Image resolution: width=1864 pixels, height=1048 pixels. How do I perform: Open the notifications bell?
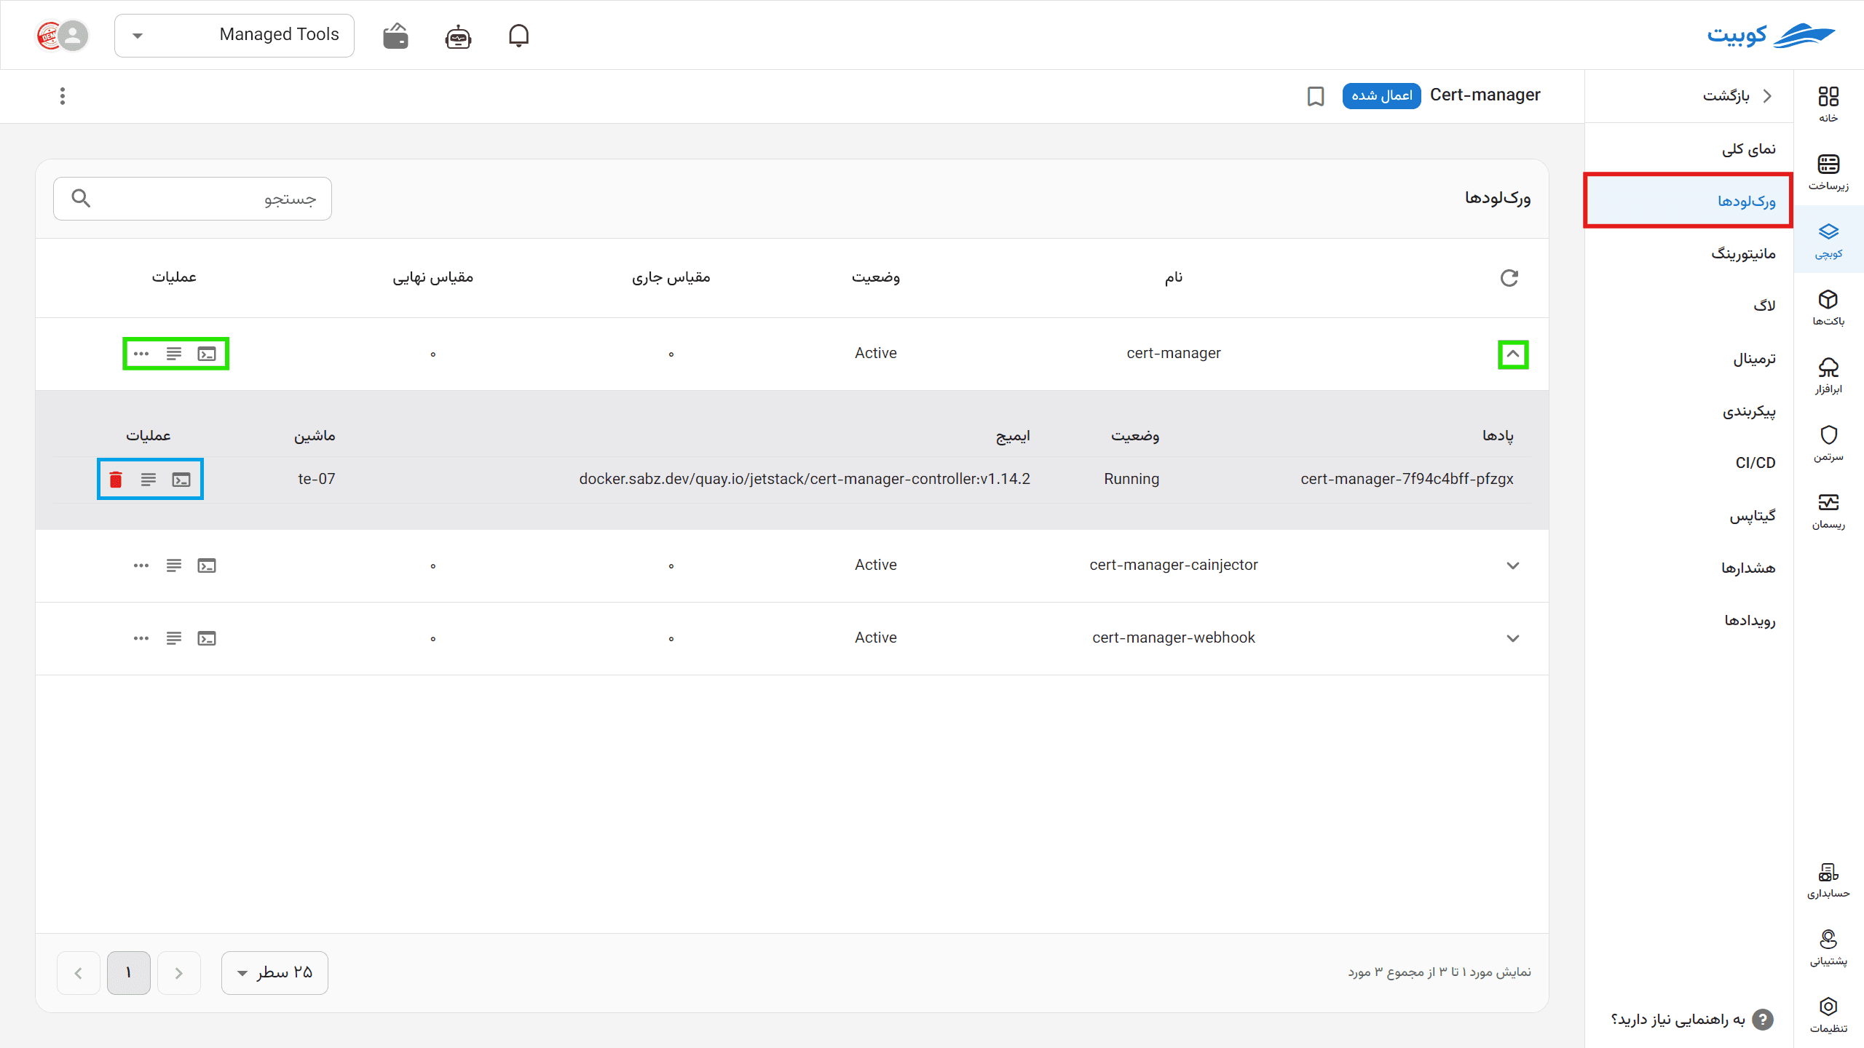[518, 36]
